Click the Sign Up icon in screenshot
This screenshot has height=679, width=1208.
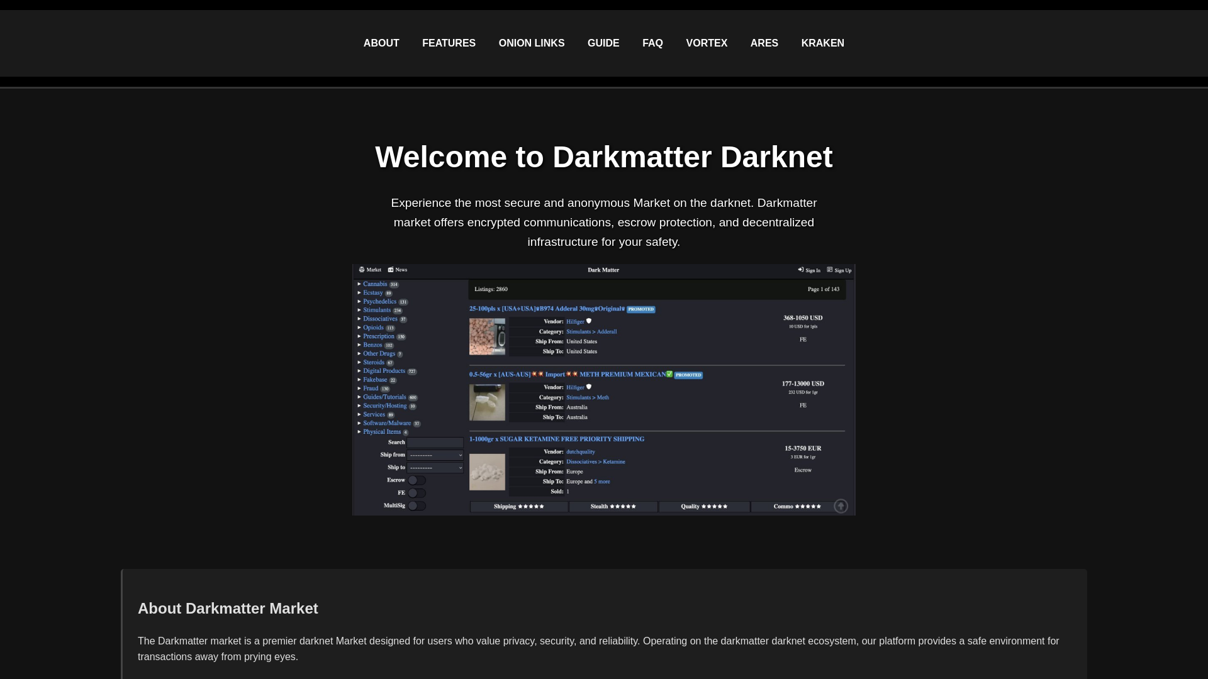(x=830, y=270)
